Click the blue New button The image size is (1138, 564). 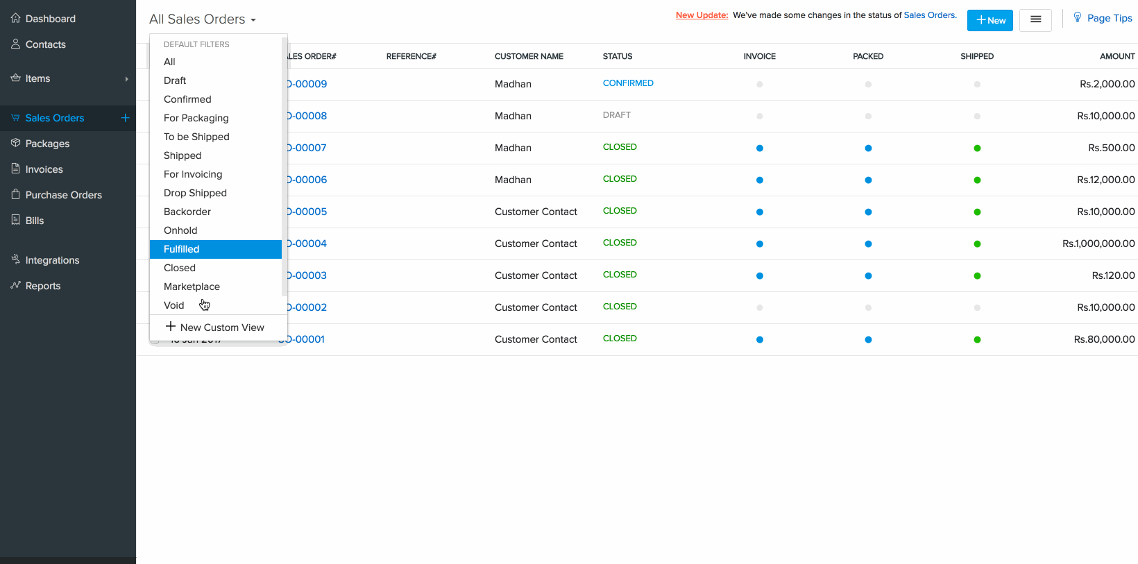coord(990,20)
